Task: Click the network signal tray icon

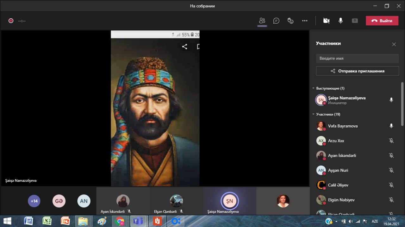Action: 358,221
